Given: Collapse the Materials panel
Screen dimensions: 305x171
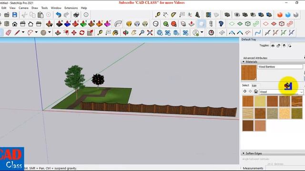Looking at the screenshot, I should [244, 62].
